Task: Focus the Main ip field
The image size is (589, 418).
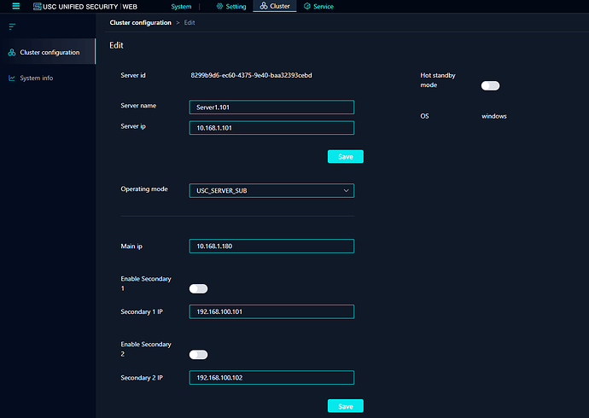Action: (x=271, y=247)
